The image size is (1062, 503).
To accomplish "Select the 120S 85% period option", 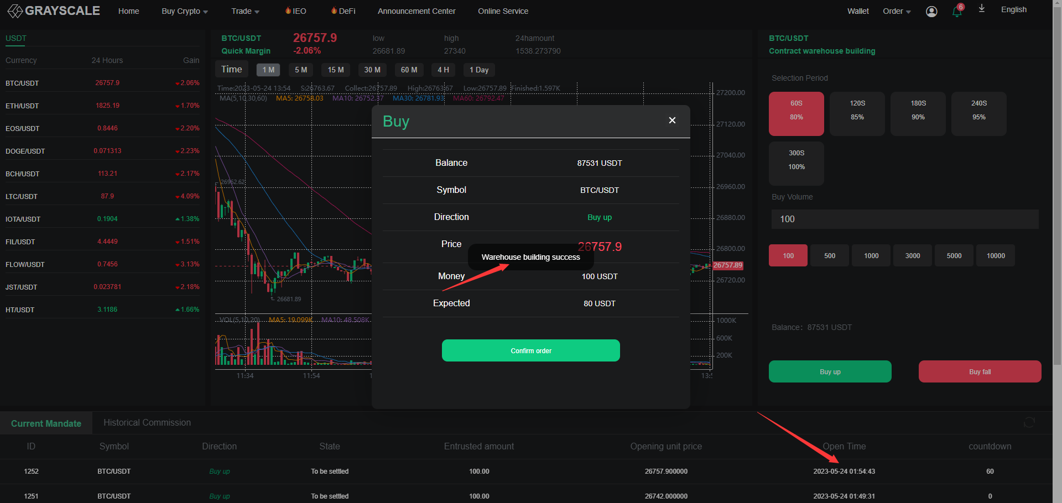I will click(857, 114).
